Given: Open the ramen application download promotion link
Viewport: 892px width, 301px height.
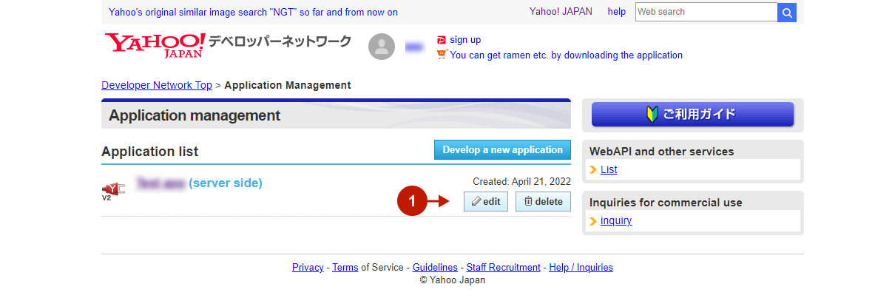Looking at the screenshot, I should tap(566, 55).
